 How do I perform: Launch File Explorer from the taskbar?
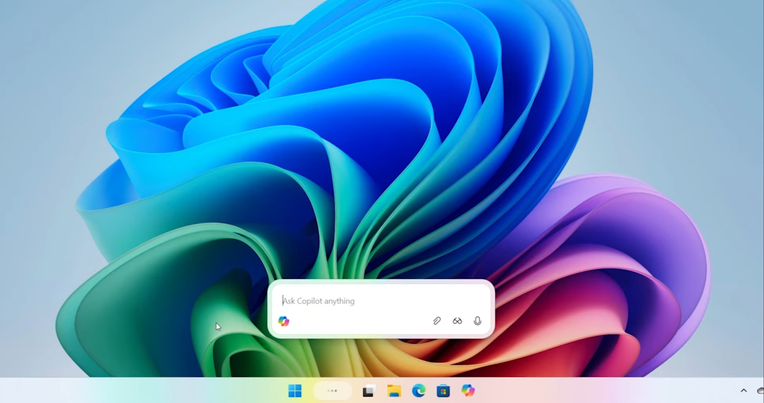(394, 391)
